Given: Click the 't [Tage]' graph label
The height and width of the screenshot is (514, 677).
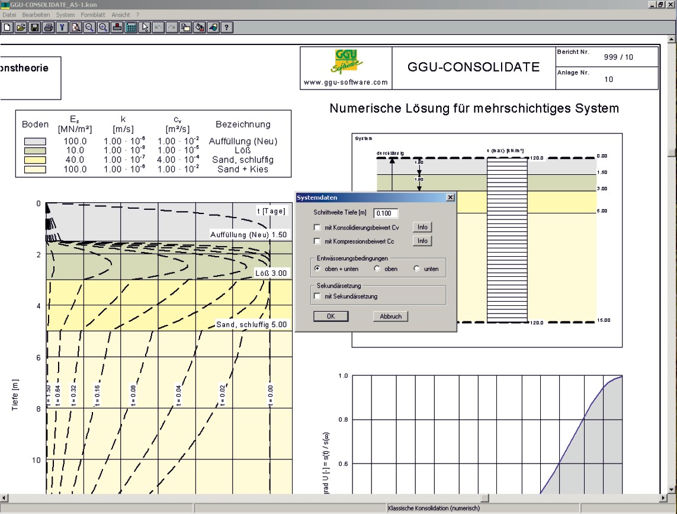Looking at the screenshot, I should coord(271,211).
